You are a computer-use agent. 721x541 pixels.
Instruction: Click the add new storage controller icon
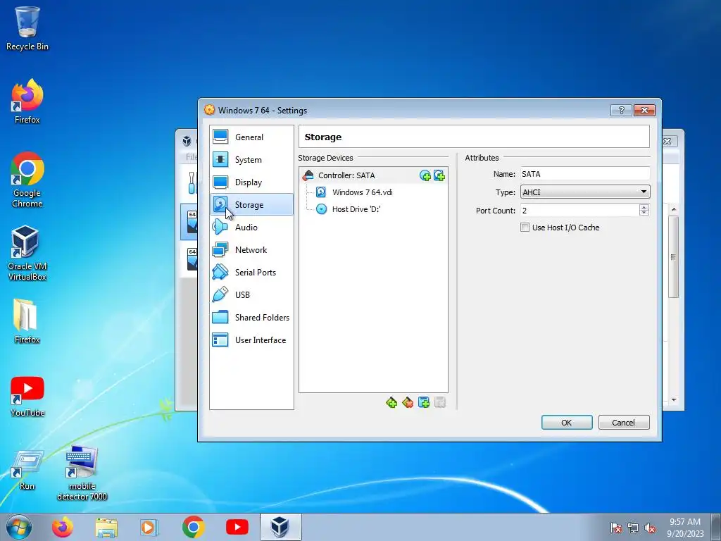click(391, 403)
